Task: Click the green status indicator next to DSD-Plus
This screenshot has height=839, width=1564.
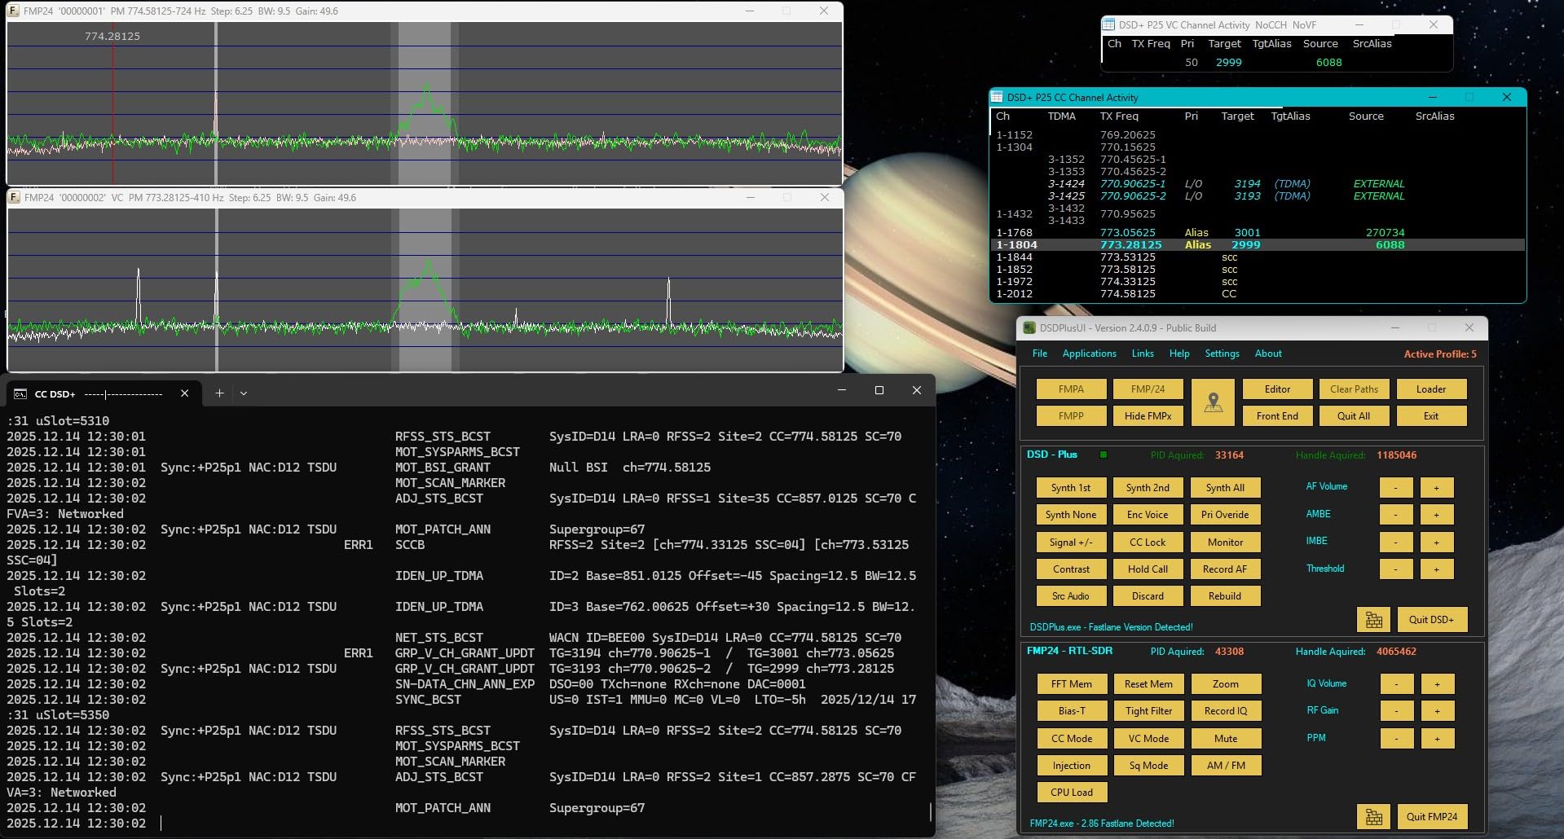Action: (x=1104, y=455)
